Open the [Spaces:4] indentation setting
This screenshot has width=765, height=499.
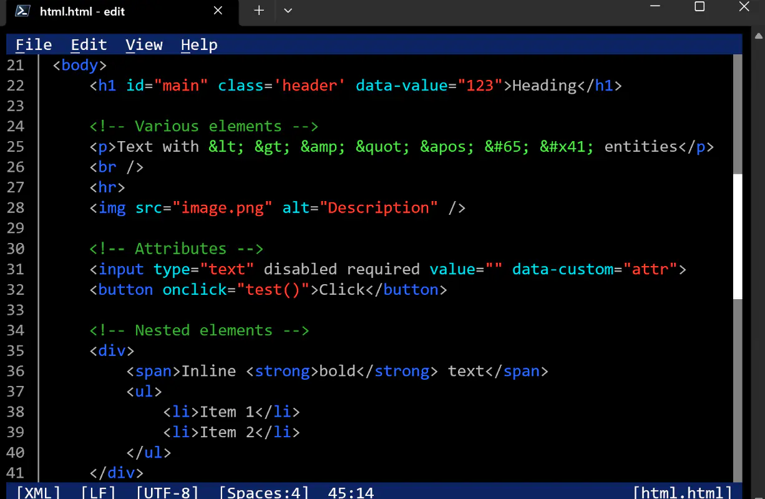(x=264, y=493)
